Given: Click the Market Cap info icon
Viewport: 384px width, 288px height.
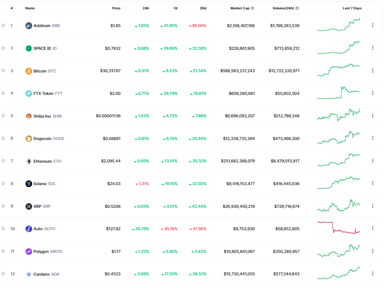Looking at the screenshot, I should 252,8.
